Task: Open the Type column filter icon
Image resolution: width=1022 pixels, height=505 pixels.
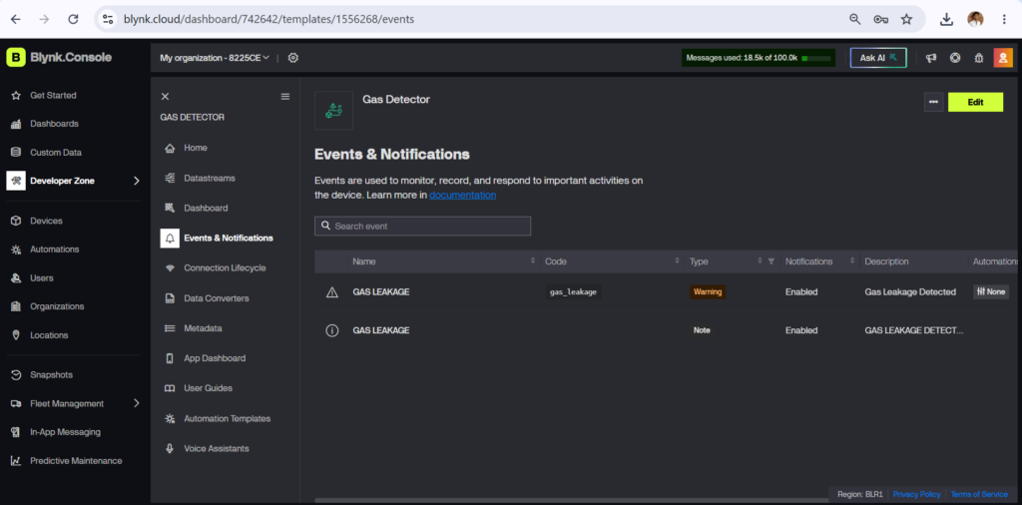Action: (x=771, y=261)
